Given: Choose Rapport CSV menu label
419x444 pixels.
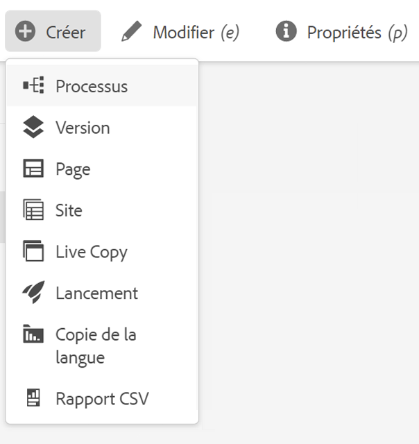Looking at the screenshot, I should [x=102, y=399].
